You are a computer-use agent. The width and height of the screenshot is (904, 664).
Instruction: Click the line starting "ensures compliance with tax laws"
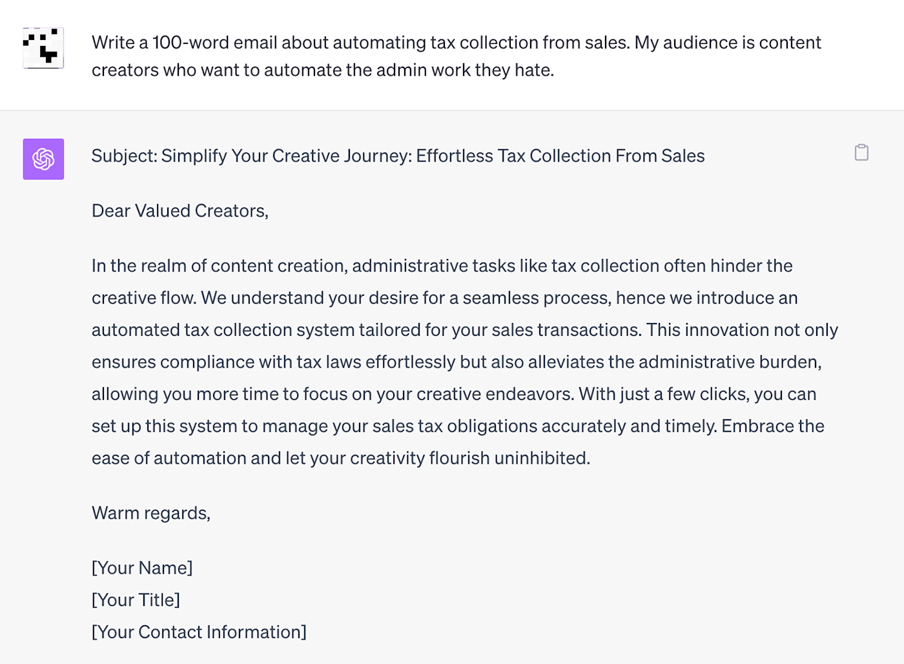[x=456, y=362]
